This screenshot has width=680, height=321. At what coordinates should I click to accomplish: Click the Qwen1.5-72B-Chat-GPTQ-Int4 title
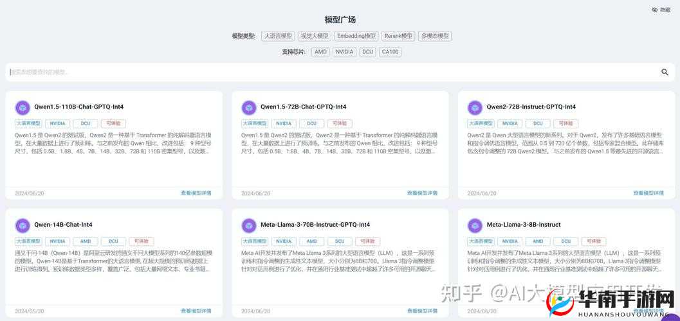(x=304, y=107)
